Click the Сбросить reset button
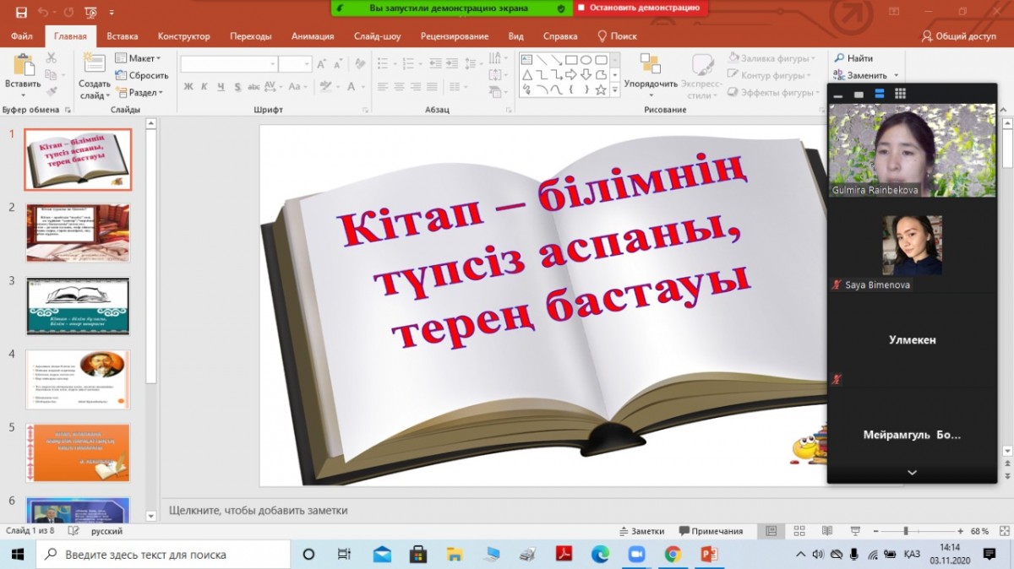Screen dimensions: 1014x569 click(142, 75)
